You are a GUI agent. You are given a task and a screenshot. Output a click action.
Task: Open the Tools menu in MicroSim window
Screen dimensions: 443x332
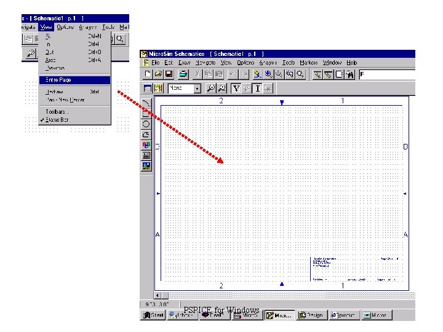[289, 63]
